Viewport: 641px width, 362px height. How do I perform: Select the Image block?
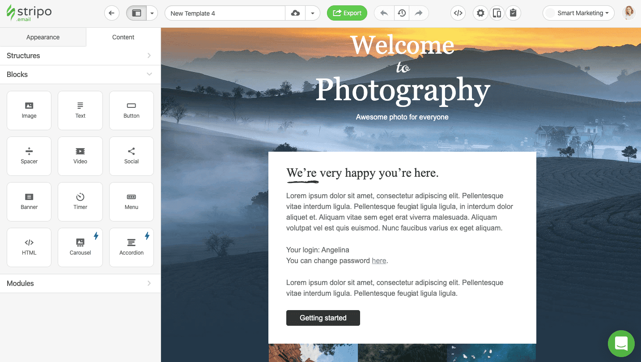tap(29, 110)
